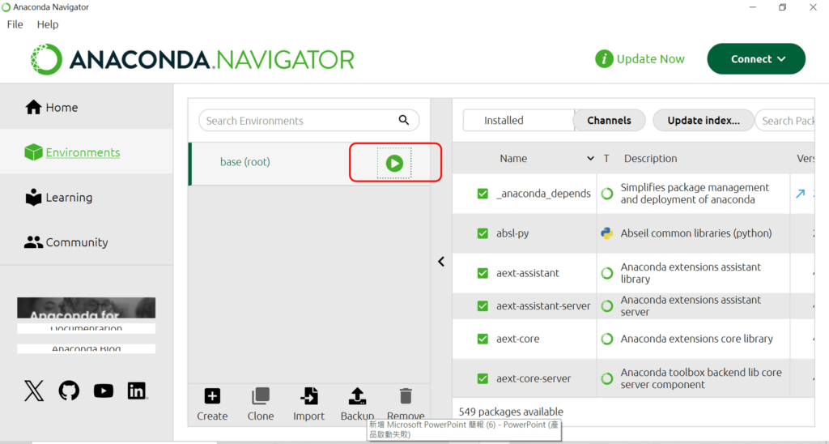829x444 pixels.
Task: Click the Backup environment icon
Action: pos(357,396)
